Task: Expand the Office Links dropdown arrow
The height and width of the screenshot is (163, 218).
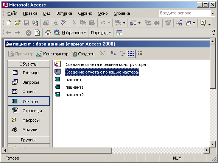Action: click(x=124, y=23)
